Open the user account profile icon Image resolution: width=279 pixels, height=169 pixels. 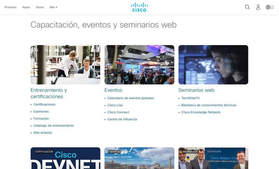258,7
